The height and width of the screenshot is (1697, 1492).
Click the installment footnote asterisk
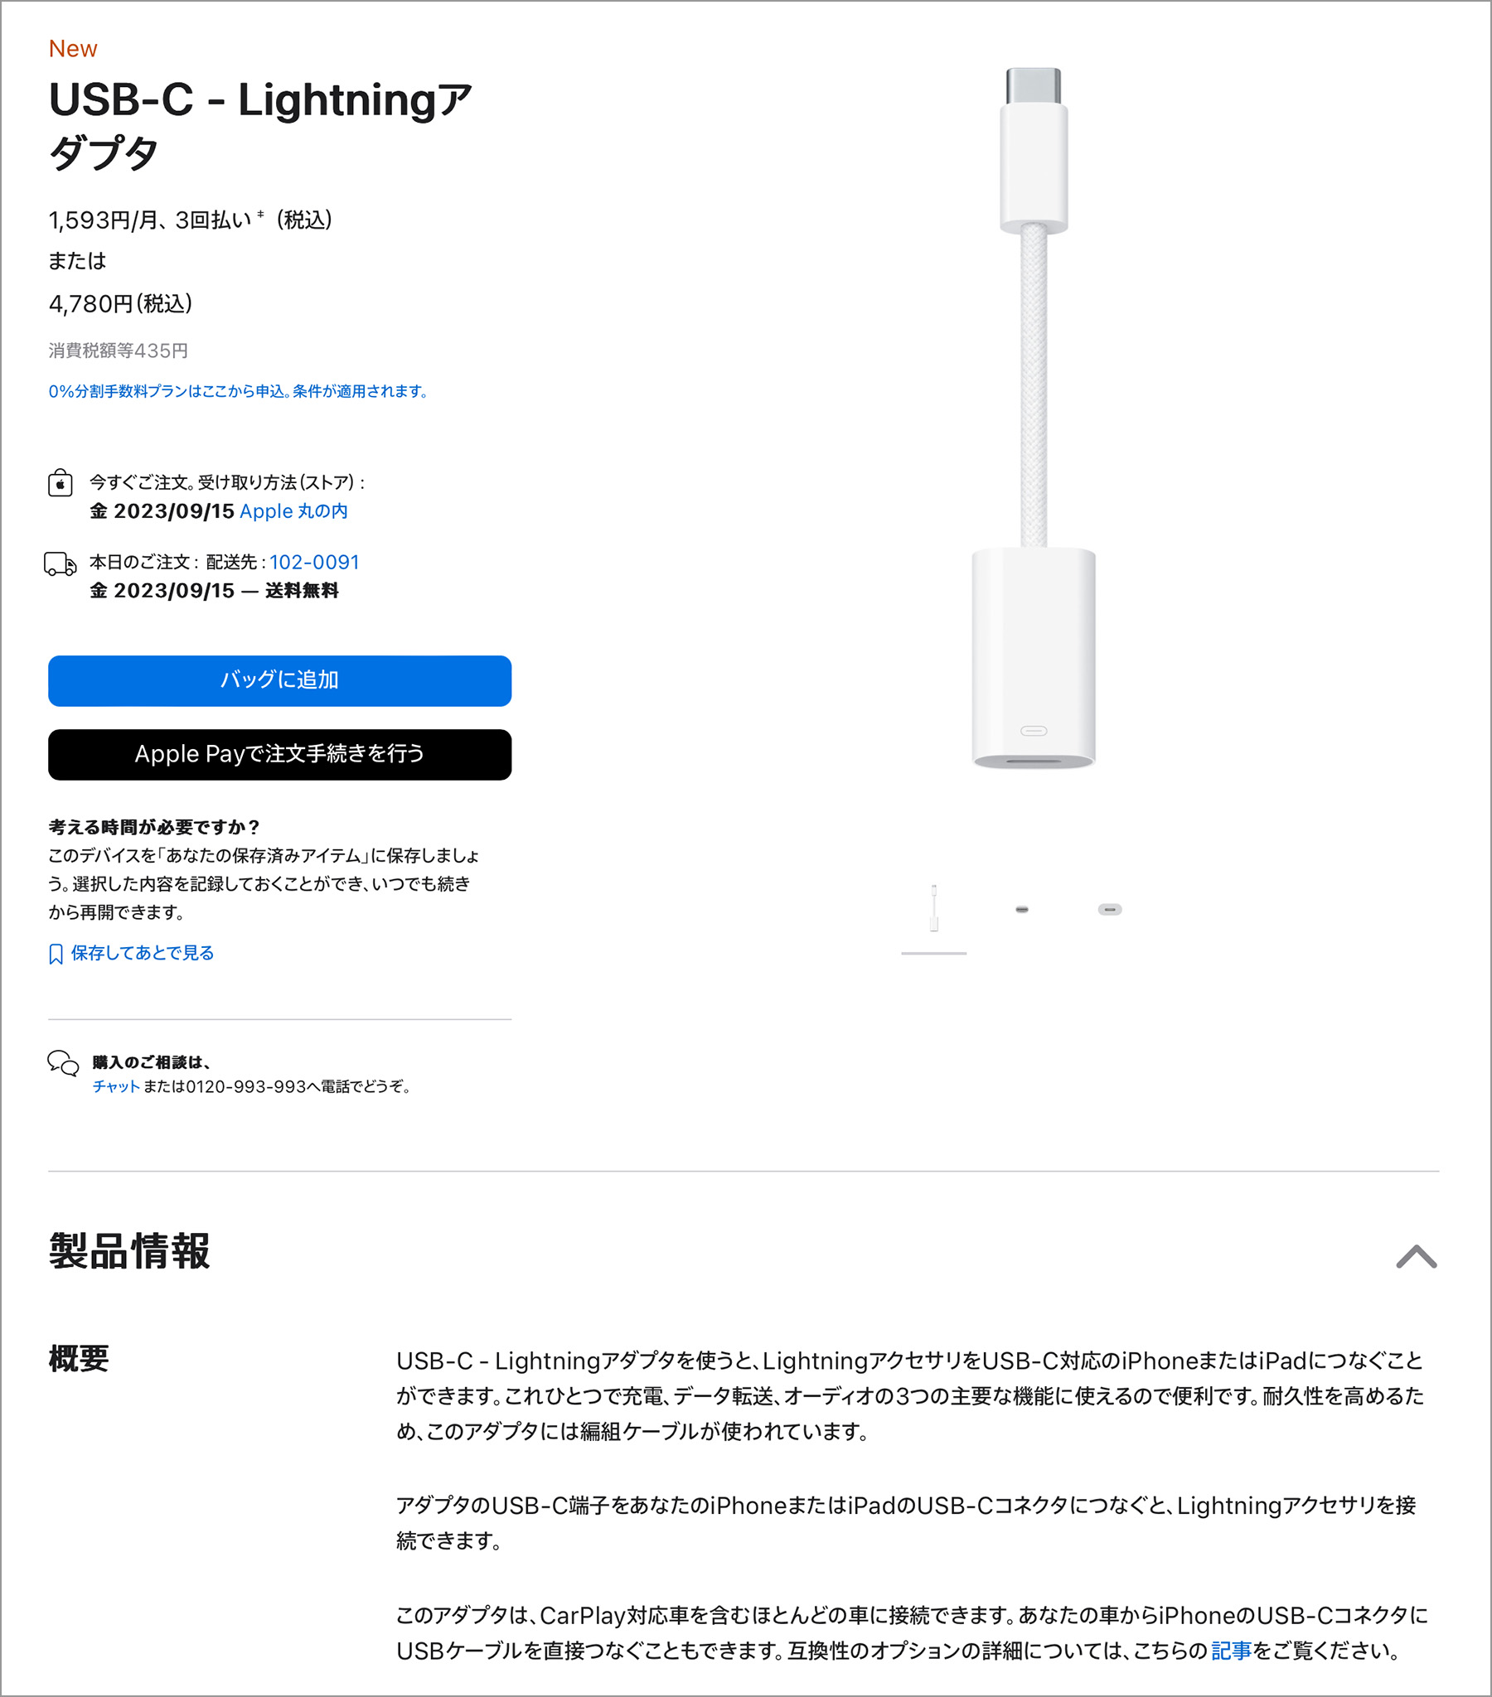[x=261, y=215]
